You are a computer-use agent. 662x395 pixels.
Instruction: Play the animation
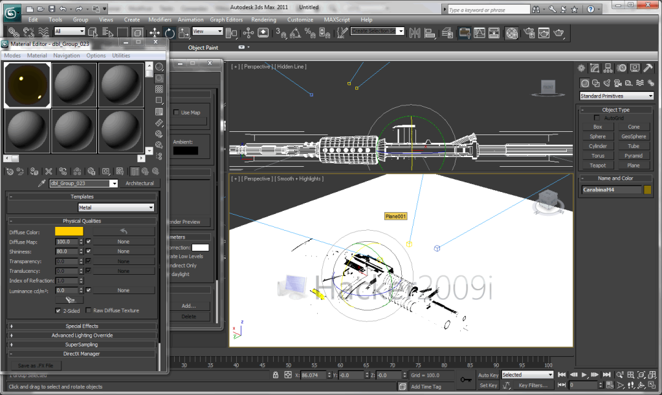(x=584, y=375)
